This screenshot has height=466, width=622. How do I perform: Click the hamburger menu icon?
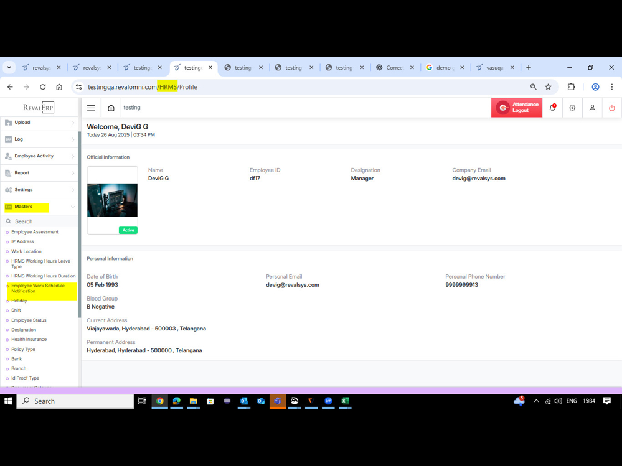(x=91, y=108)
